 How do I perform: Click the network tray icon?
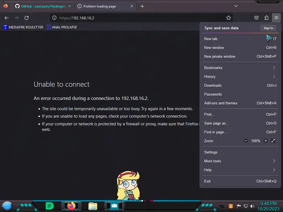[246, 206]
